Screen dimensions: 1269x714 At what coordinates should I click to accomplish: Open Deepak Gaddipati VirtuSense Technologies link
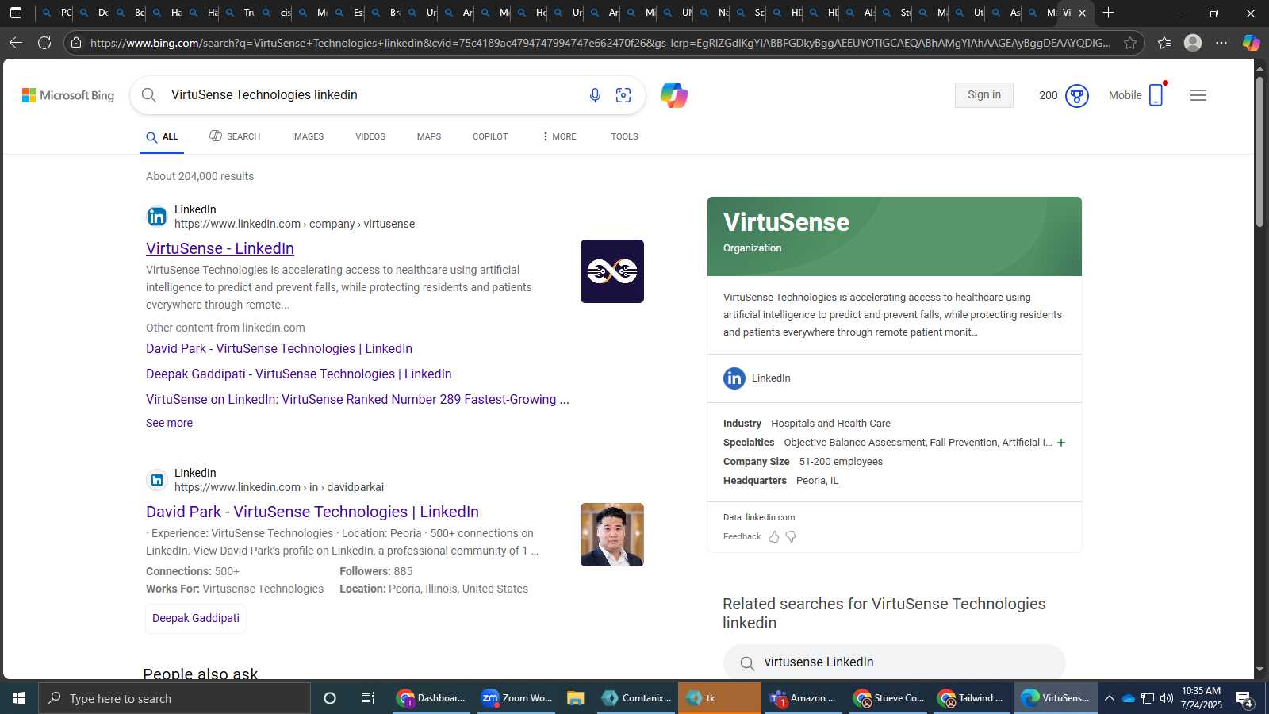point(299,374)
